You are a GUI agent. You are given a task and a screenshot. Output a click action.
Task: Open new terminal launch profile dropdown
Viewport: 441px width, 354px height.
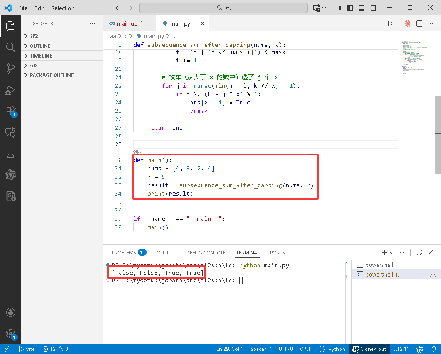[392, 252]
